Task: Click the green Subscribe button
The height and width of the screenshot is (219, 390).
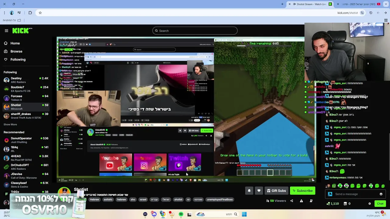Action: [x=302, y=191]
